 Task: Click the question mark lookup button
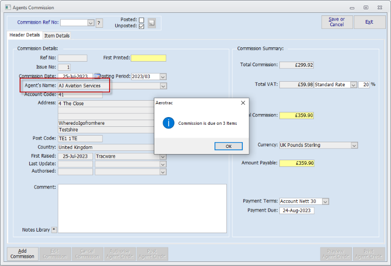99,23
